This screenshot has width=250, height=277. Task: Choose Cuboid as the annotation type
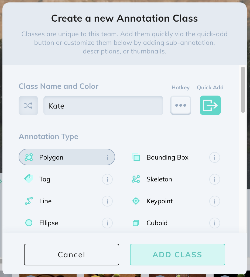coord(157,223)
